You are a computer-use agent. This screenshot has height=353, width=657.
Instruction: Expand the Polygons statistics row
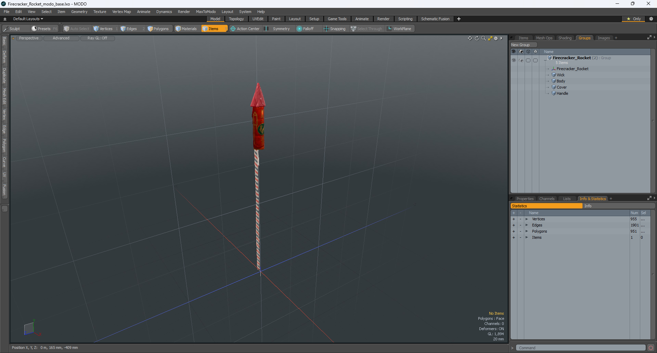(x=527, y=231)
